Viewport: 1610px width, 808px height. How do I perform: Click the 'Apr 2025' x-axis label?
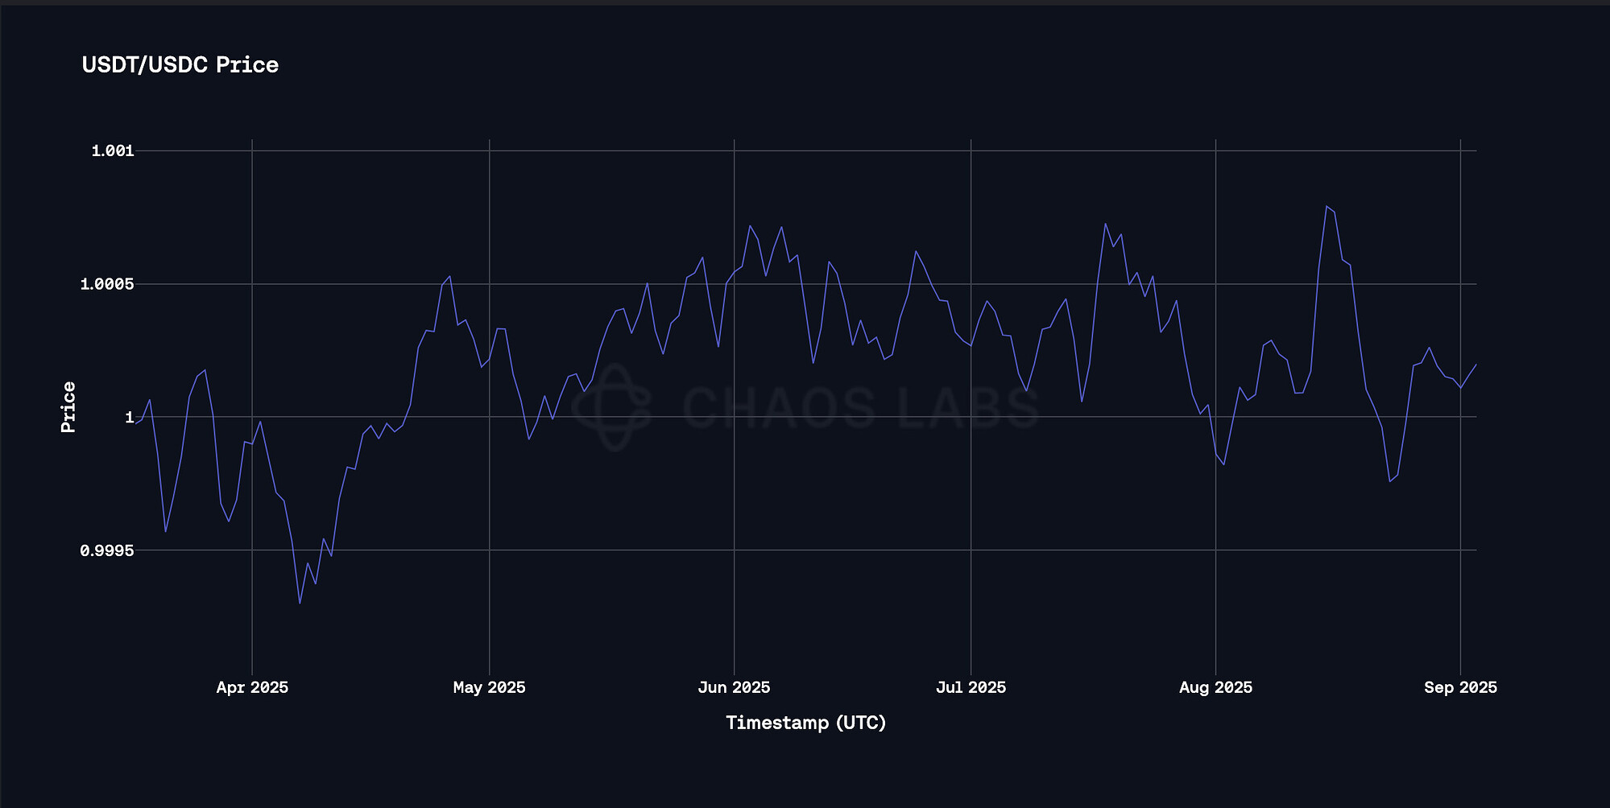(x=252, y=687)
